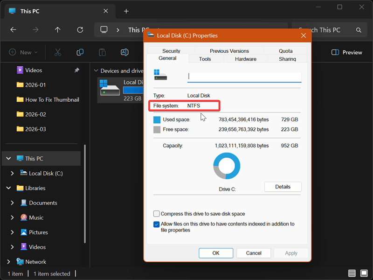Click the Rename icon in toolbar
373x280 pixels.
coord(124,52)
